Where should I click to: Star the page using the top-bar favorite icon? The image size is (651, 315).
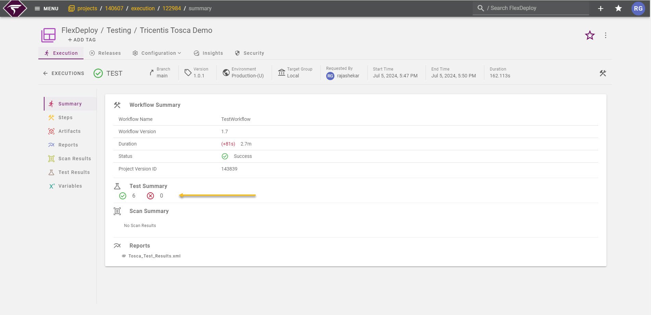click(618, 8)
